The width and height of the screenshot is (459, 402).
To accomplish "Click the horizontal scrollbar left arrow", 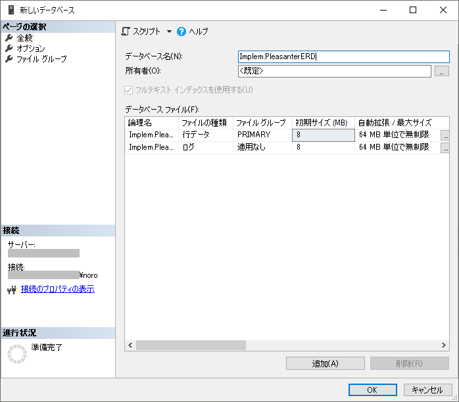I will [130, 346].
